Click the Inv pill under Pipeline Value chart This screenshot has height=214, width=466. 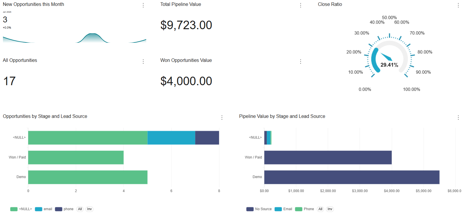(330, 209)
